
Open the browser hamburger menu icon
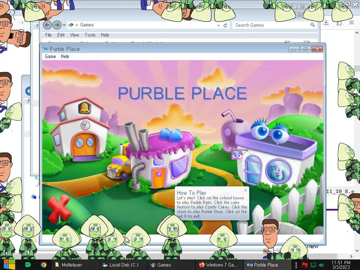pos(352,22)
